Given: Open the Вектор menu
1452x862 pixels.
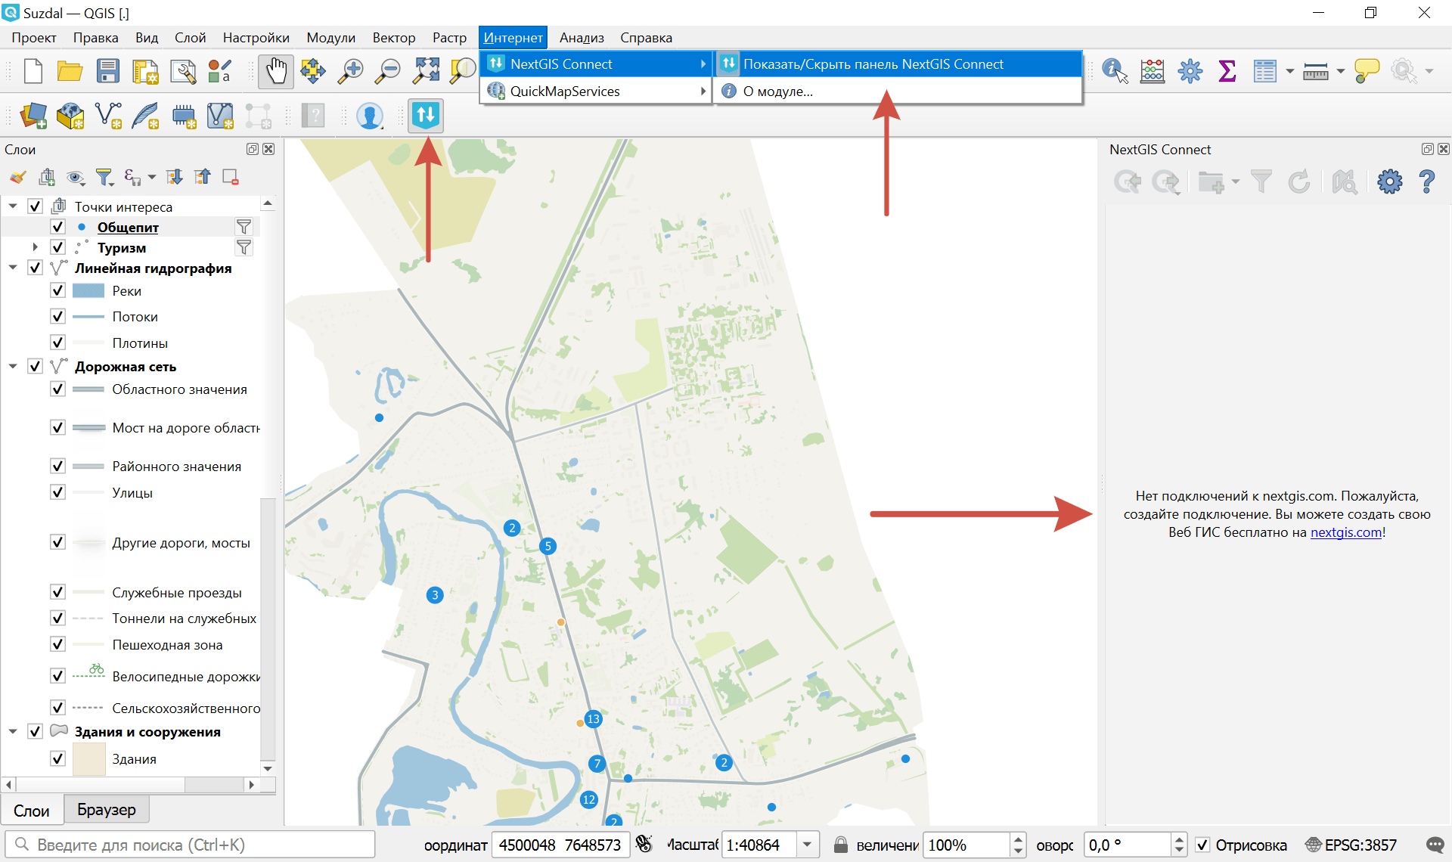Looking at the screenshot, I should coord(393,37).
